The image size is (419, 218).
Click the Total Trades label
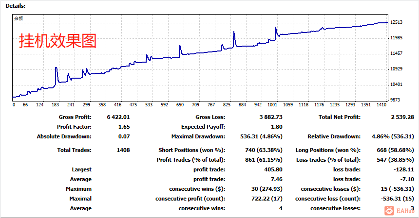pos(74,150)
